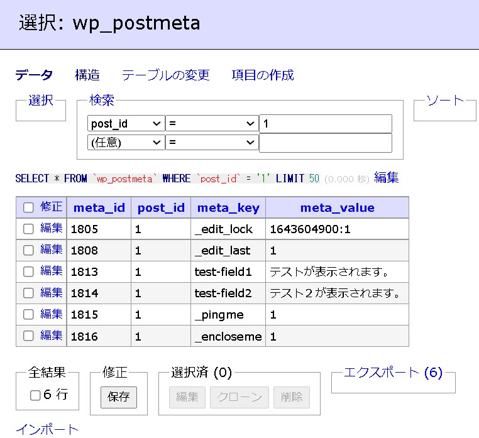Click the search value field containing 1
The width and height of the screenshot is (479, 438).
pos(325,124)
